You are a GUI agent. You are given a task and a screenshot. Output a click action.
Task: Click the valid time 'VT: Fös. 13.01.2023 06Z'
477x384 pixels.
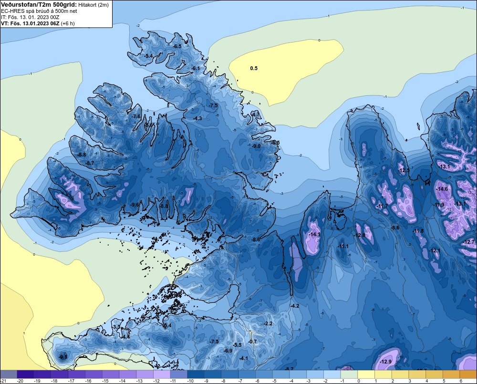[30, 23]
